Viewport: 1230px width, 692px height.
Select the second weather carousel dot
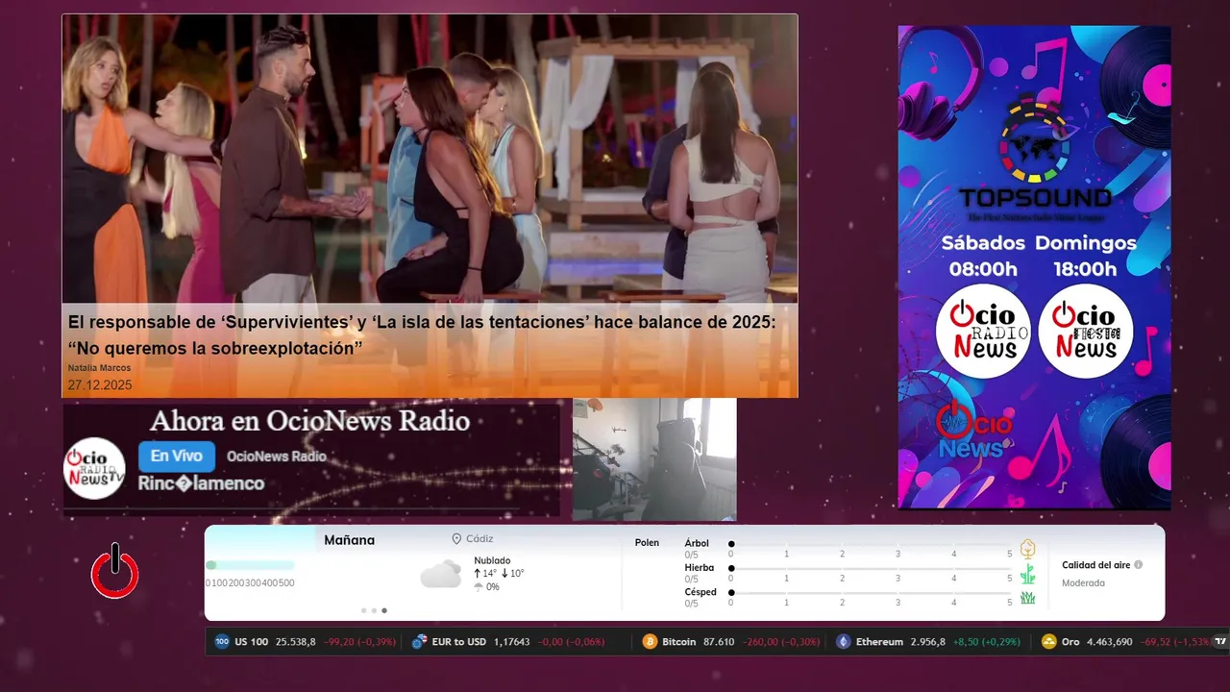pyautogui.click(x=374, y=610)
